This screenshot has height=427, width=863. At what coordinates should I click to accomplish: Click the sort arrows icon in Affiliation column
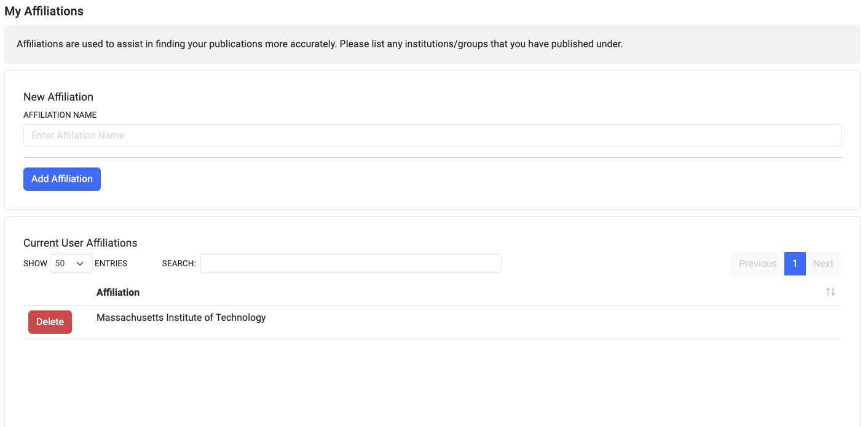click(830, 292)
